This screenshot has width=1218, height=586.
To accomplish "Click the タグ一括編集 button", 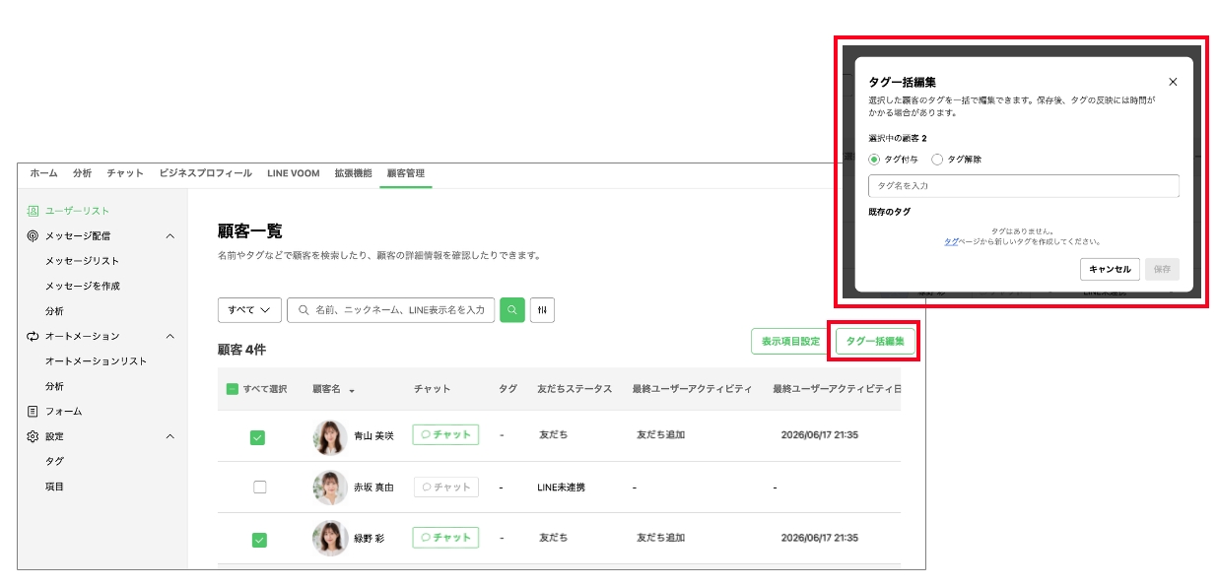I will coord(875,341).
